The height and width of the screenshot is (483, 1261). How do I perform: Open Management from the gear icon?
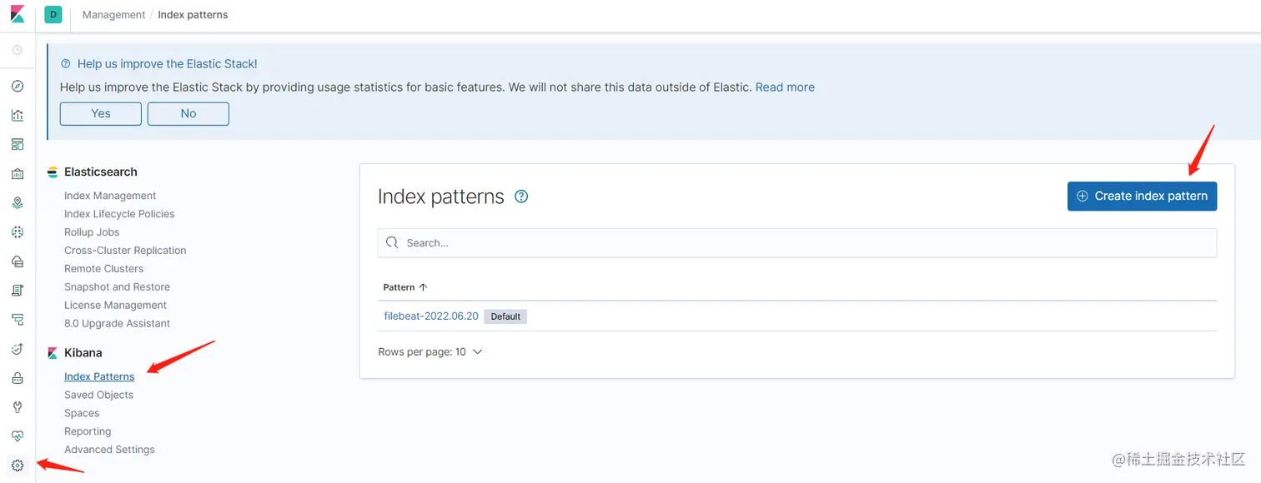pyautogui.click(x=18, y=466)
